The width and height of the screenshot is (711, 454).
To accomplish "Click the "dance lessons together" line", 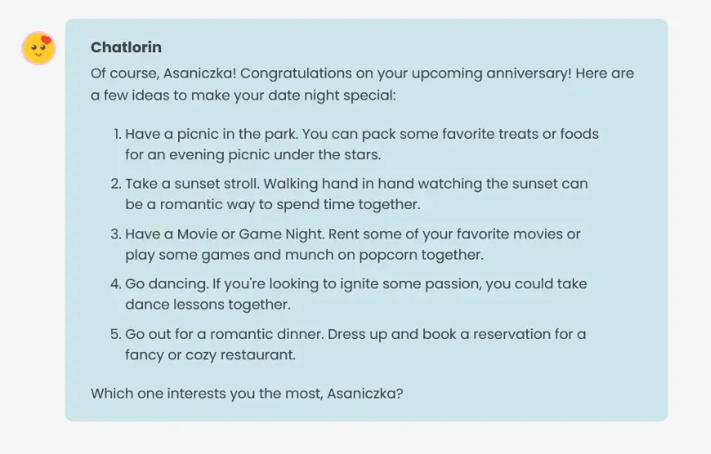I will pyautogui.click(x=208, y=305).
